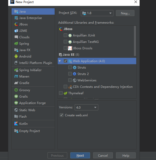Collapse the Web Application tree arrow

(60, 61)
